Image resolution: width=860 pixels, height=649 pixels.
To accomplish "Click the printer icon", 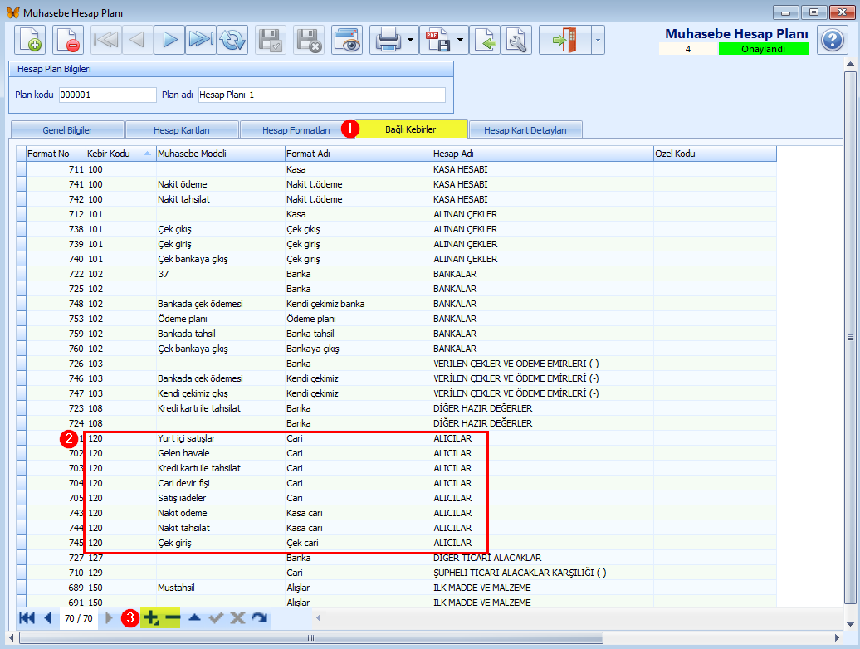I will [x=388, y=40].
